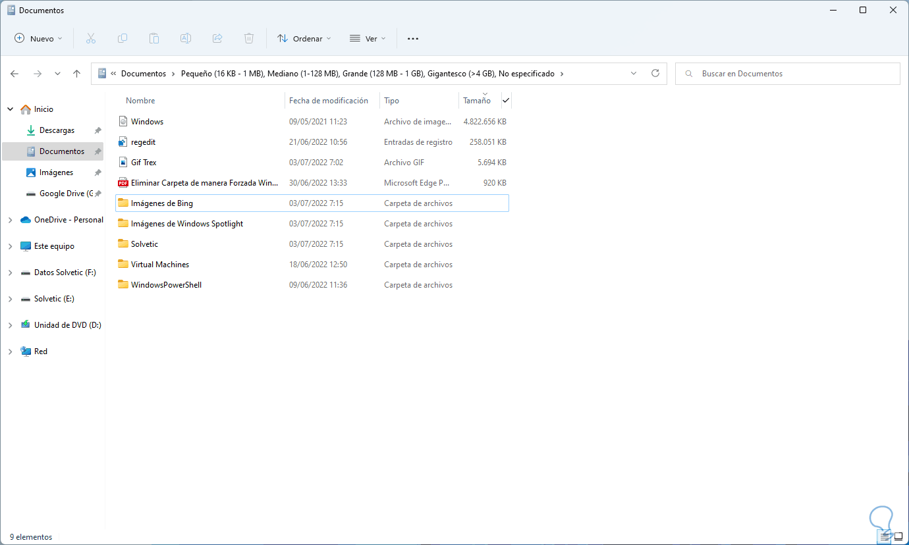
Task: Go back with the left arrow
Action: pos(14,74)
